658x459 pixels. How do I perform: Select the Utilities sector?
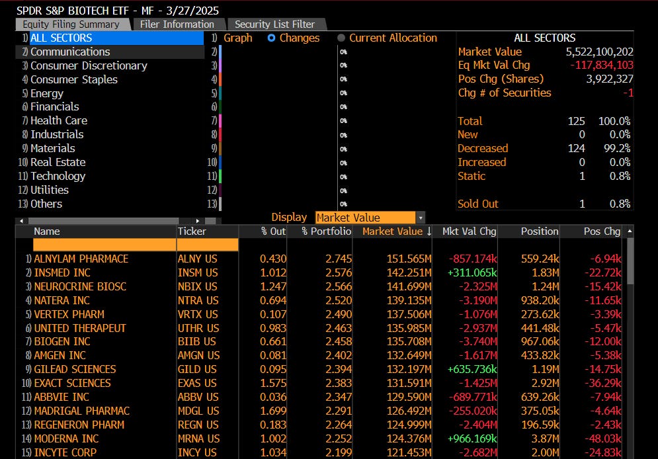(110, 190)
